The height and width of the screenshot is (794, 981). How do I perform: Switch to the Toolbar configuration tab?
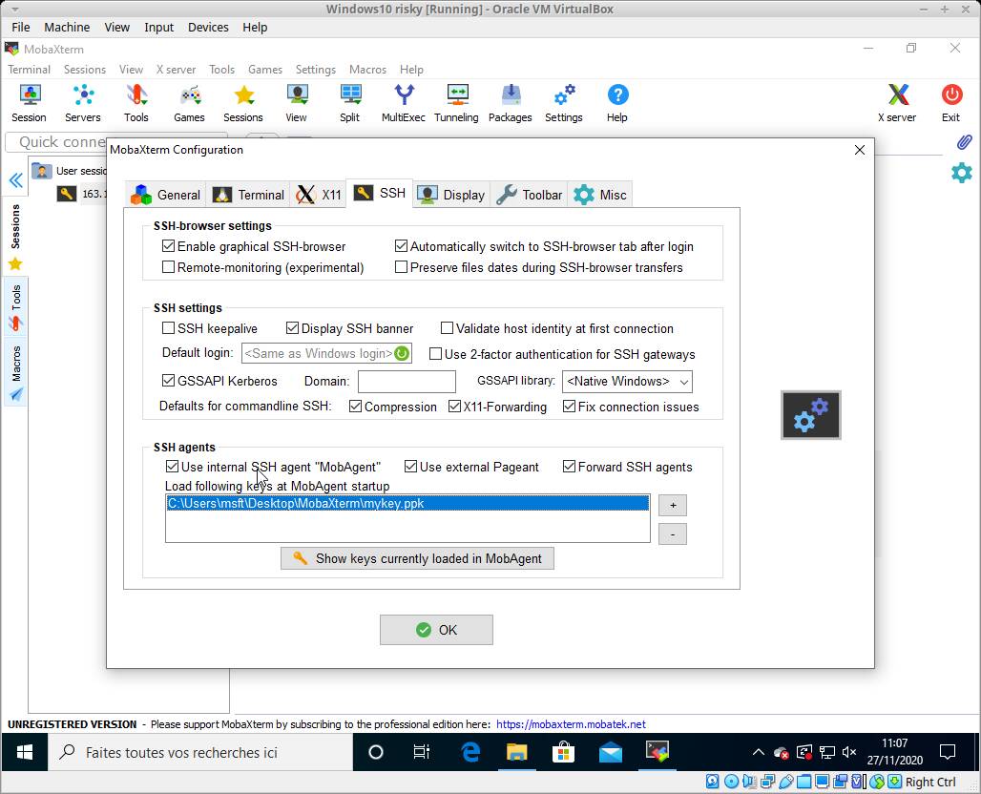pos(530,195)
